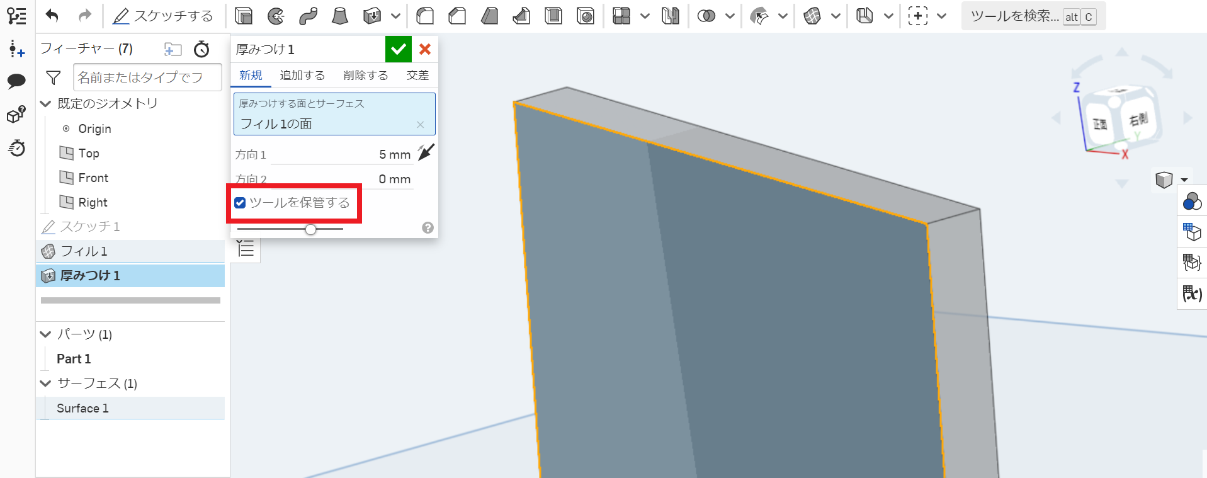Activate the Fillet tool
Viewport: 1207px width, 478px height.
pyautogui.click(x=425, y=16)
